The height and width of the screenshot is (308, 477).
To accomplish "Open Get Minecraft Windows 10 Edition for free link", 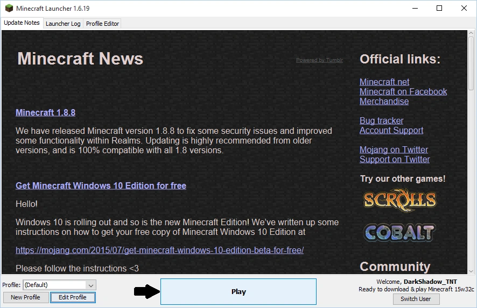I will pyautogui.click(x=101, y=185).
